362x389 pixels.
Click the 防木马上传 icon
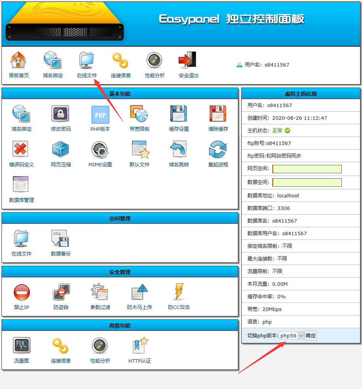point(140,292)
